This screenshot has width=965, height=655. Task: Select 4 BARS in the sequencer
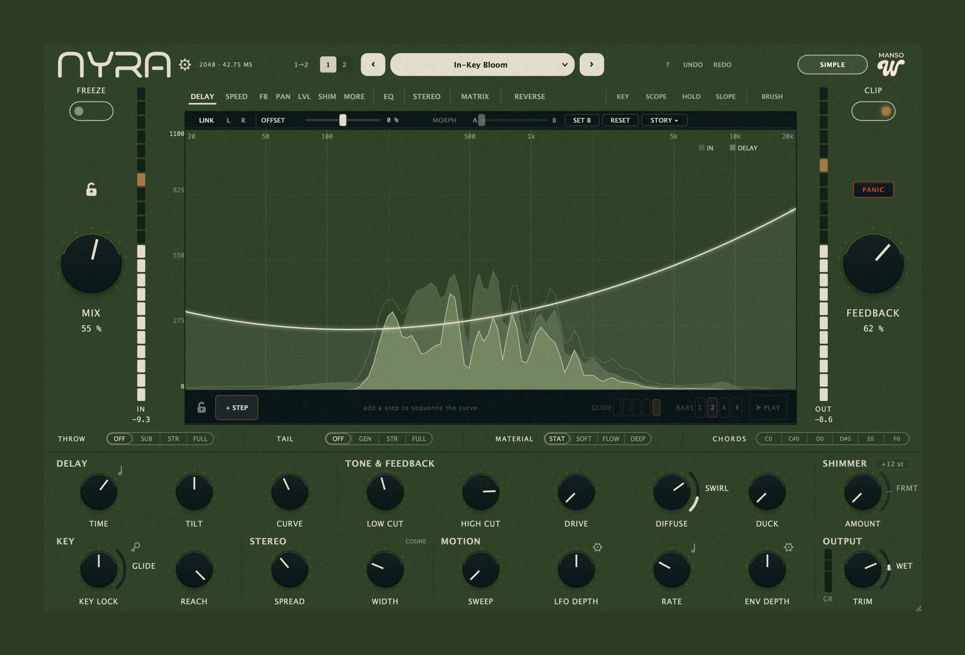coord(724,407)
